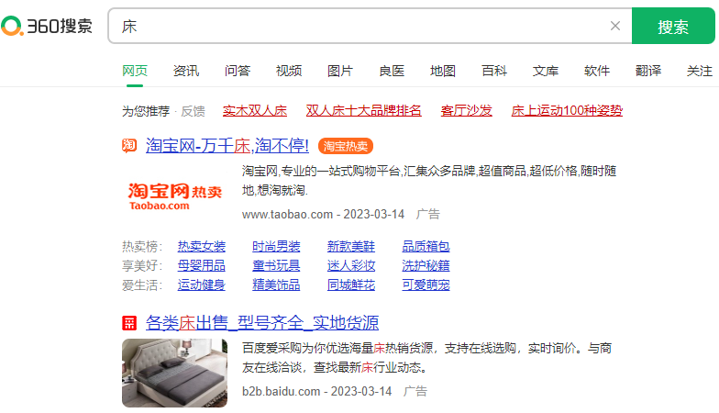Image resolution: width=719 pixels, height=413 pixels.
Task: Open the 问答 tab
Action: (x=238, y=71)
